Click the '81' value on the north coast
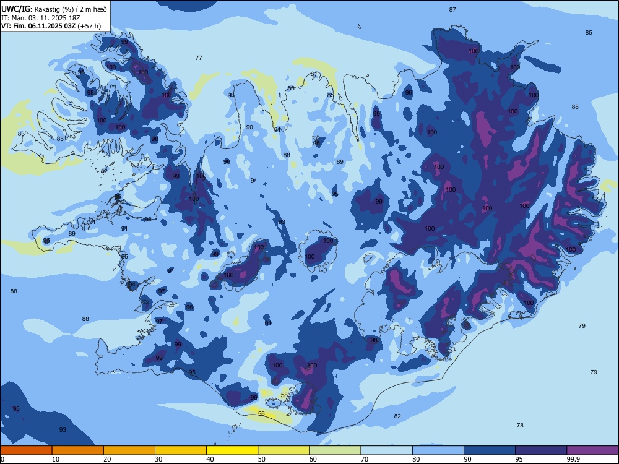619x464 pixels. (x=314, y=74)
